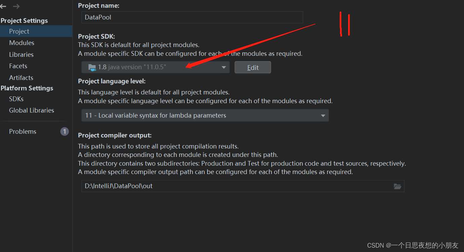Click the forward navigation arrow
Screen dimensions: 464x252
click(16, 6)
